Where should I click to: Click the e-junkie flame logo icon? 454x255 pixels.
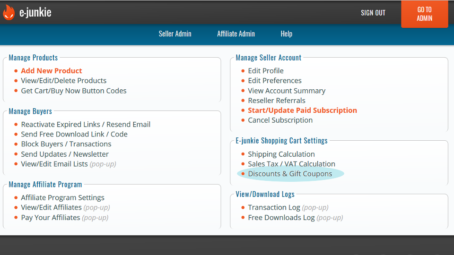click(9, 13)
